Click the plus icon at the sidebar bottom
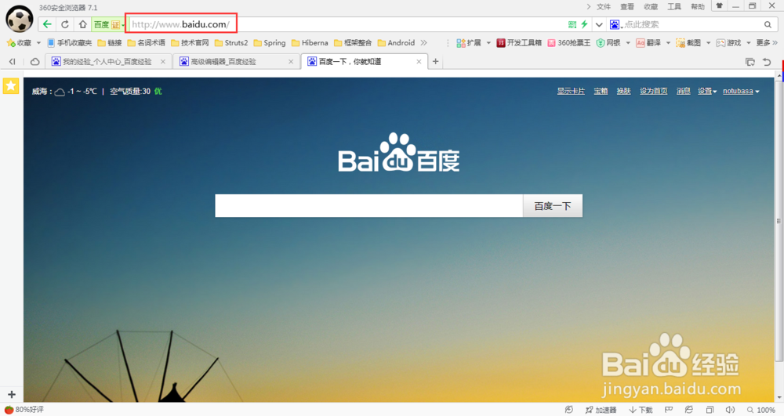 (12, 394)
